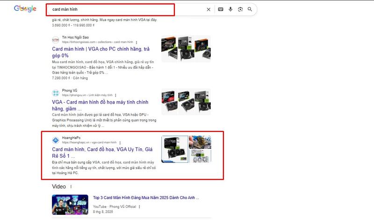
Task: Click Tin Học Ngôi Sao graphics cards thumbnail
Action: (186, 49)
